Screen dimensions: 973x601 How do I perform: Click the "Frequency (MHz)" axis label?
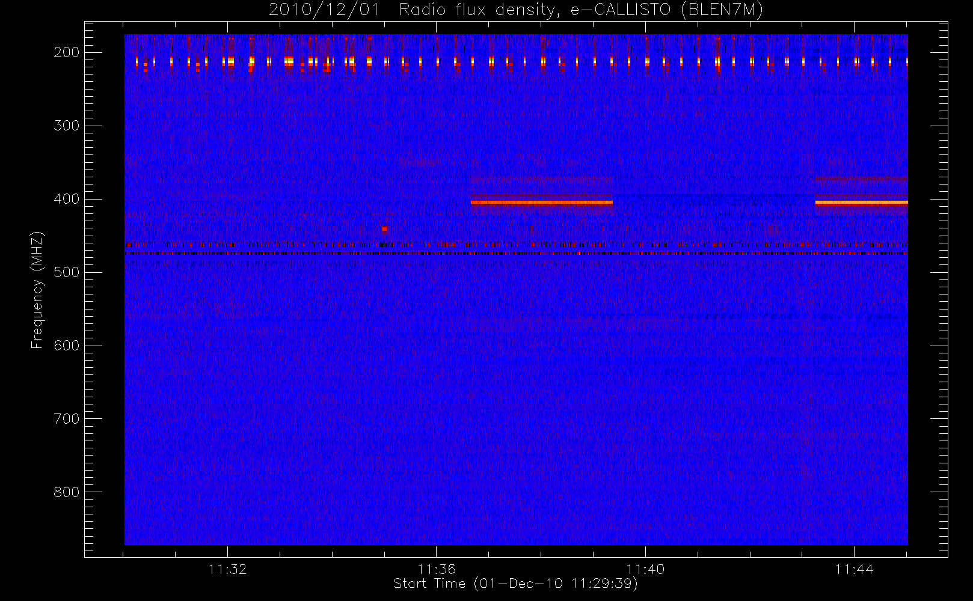pos(37,290)
